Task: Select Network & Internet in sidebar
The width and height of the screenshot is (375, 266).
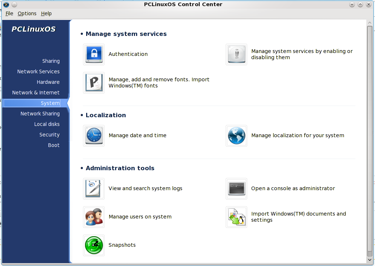Action: click(x=36, y=93)
